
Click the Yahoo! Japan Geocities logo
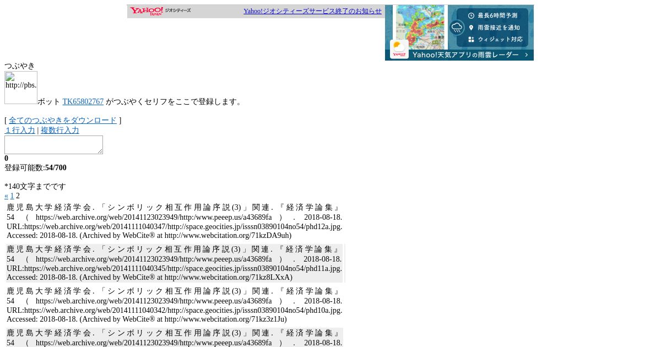tap(160, 11)
